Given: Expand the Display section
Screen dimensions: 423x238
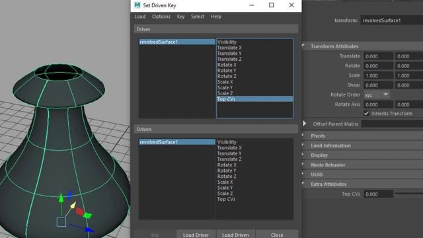Looking at the screenshot, I should pyautogui.click(x=303, y=155).
